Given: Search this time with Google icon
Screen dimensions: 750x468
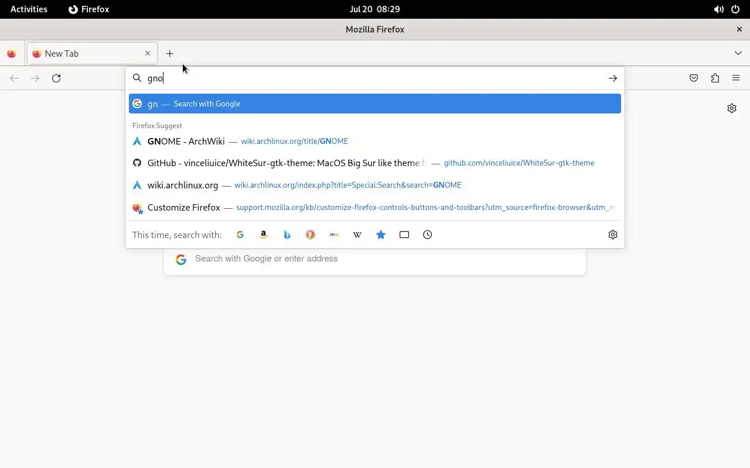Looking at the screenshot, I should [x=240, y=235].
